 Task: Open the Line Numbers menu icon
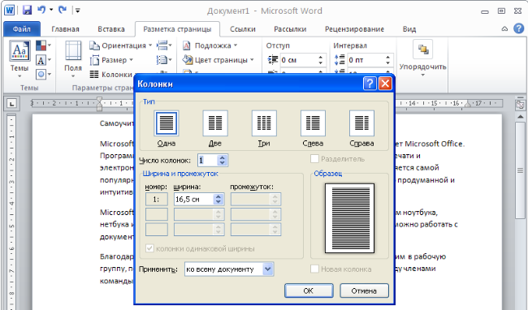[164, 60]
